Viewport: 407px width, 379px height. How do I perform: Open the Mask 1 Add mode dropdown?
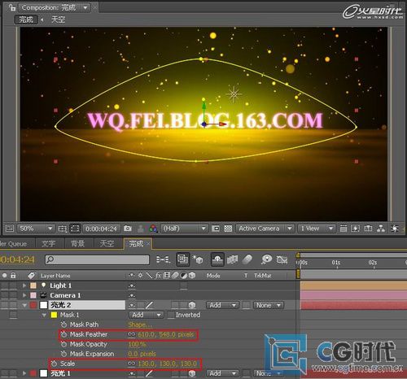146,315
